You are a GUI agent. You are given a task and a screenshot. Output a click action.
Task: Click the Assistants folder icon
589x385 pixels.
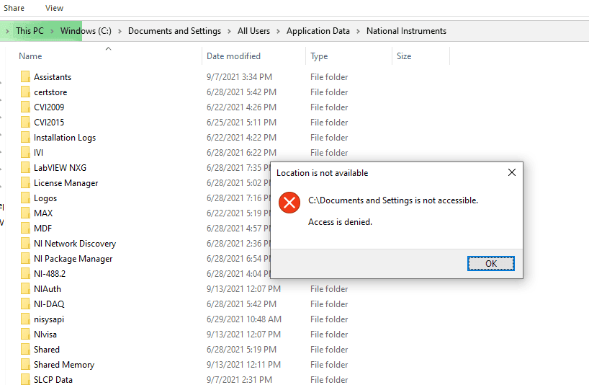tap(25, 77)
